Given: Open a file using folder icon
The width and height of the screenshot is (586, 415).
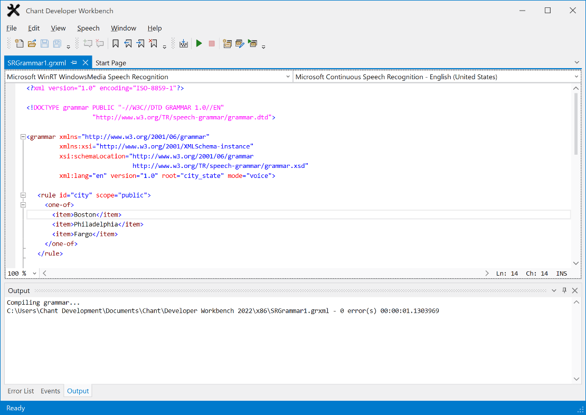Looking at the screenshot, I should point(32,43).
